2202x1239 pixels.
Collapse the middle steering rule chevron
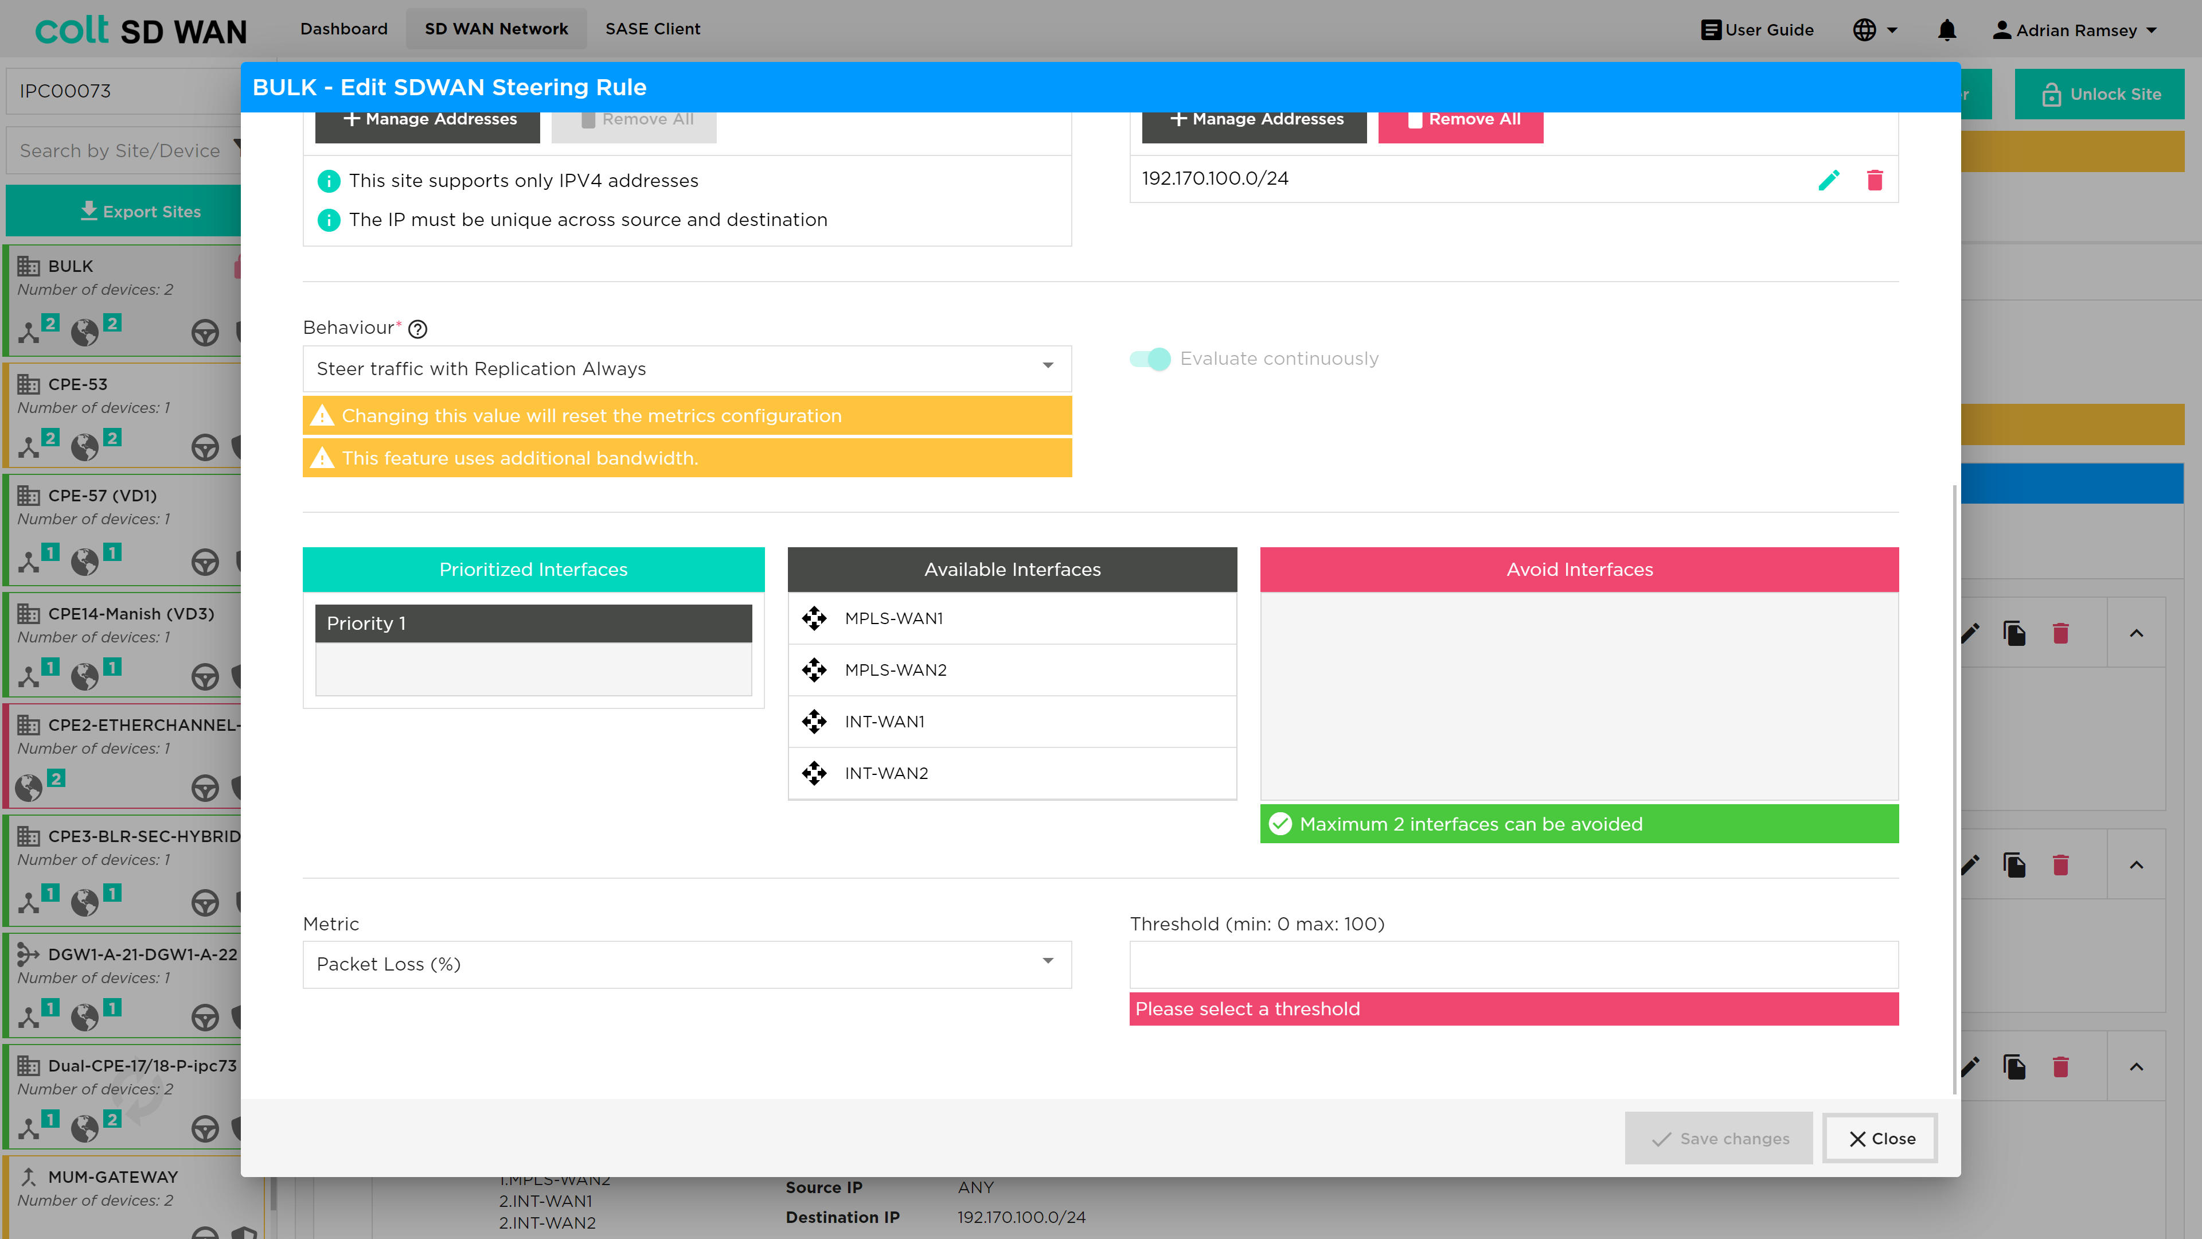click(x=2136, y=866)
